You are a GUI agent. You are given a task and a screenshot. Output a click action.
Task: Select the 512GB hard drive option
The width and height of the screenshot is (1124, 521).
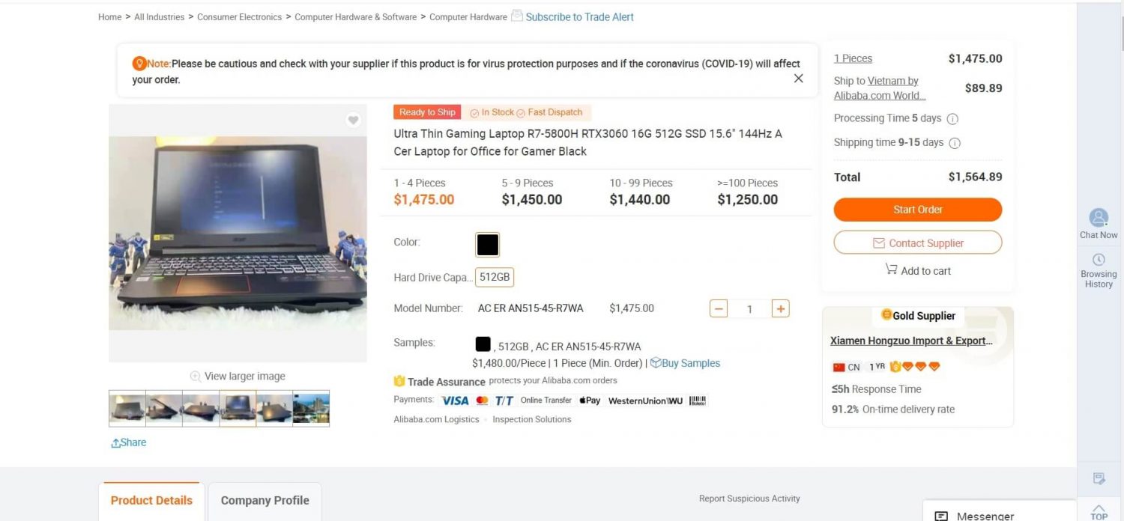495,277
